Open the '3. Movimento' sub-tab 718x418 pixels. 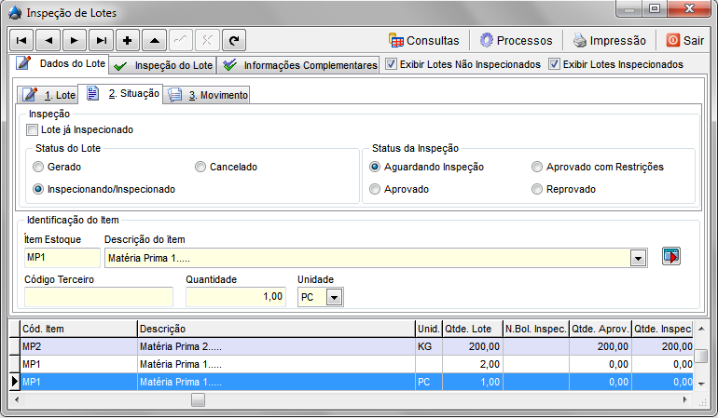(x=207, y=95)
